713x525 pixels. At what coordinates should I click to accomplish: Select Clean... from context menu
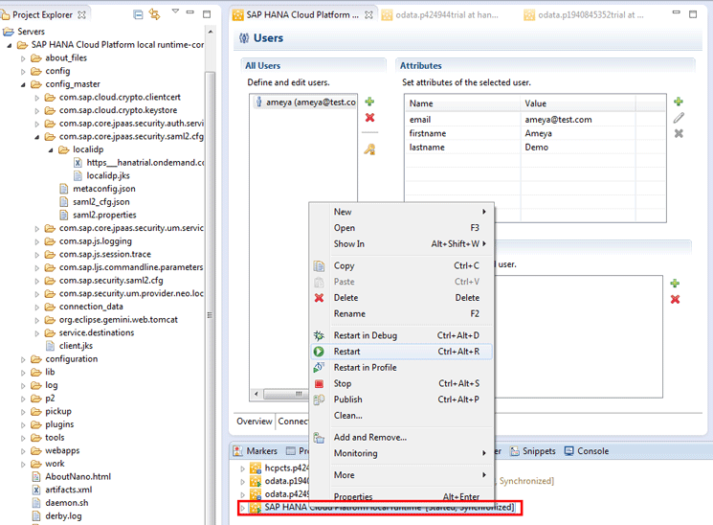click(x=402, y=416)
